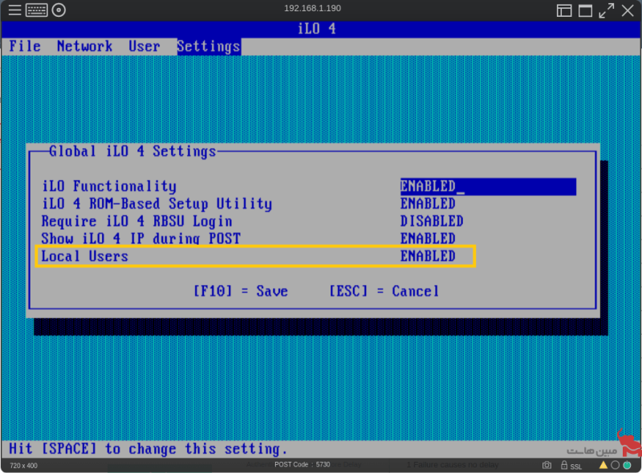Click the Global iLO 4 Settings title
Image resolution: width=642 pixels, height=473 pixels.
(132, 151)
